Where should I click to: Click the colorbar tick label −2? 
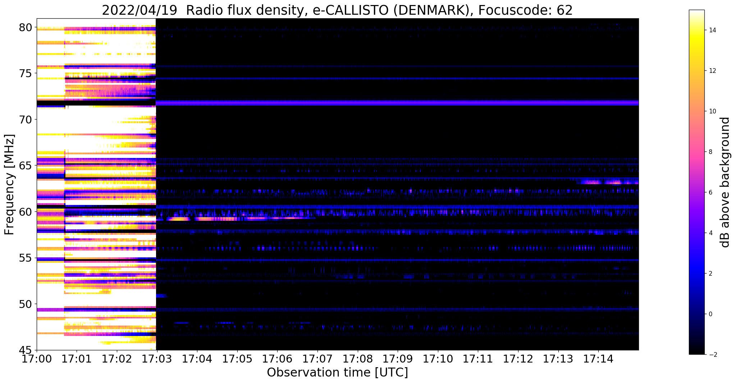click(712, 355)
